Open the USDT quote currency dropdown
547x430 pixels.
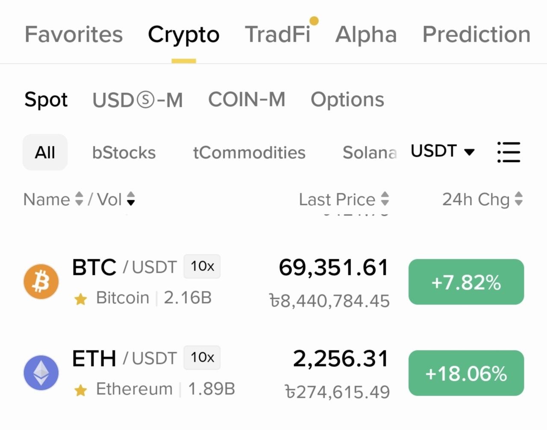click(443, 151)
